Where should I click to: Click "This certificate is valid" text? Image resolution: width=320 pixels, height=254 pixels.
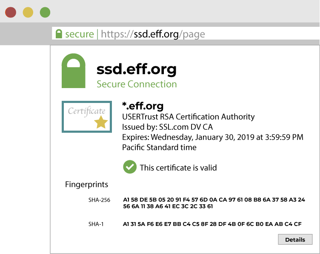(x=178, y=168)
